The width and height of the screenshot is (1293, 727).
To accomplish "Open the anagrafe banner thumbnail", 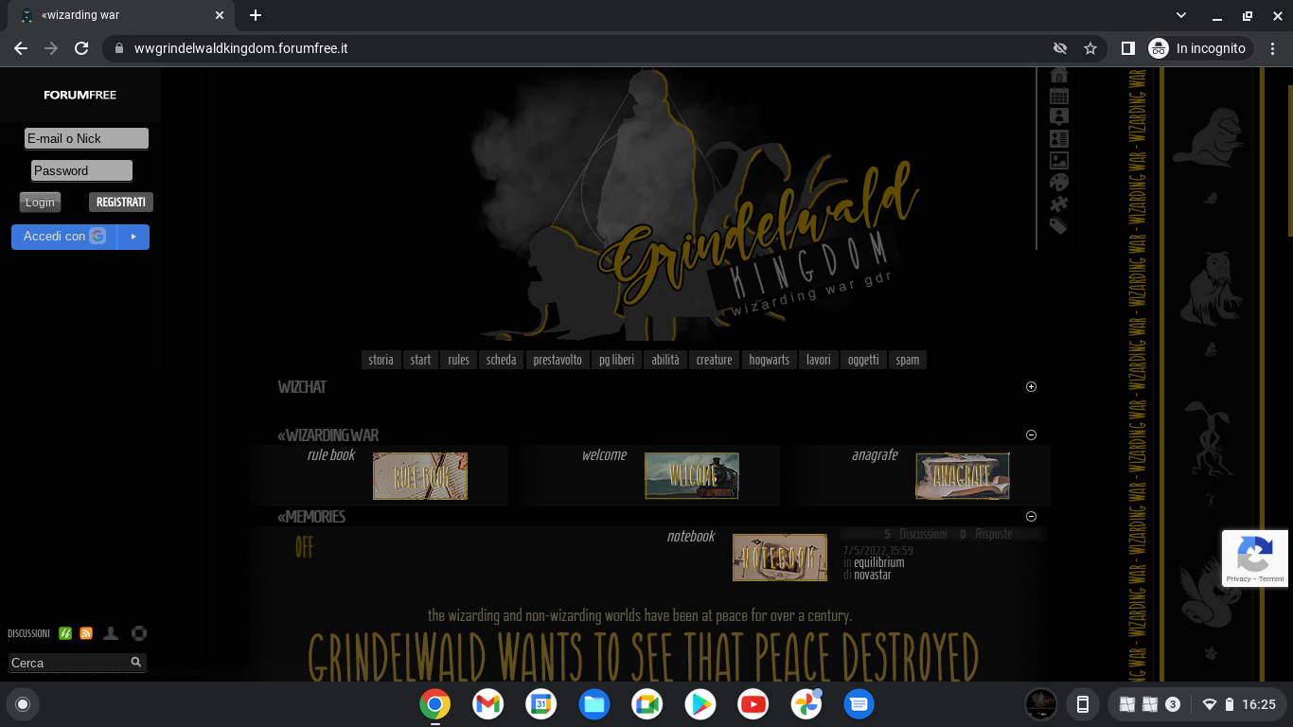I will click(963, 475).
